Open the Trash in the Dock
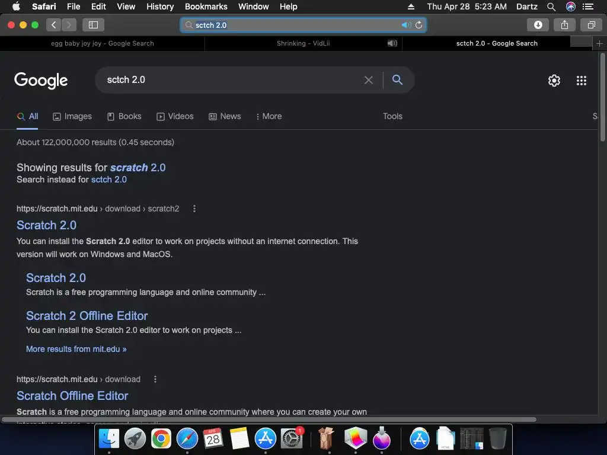607x455 pixels. [x=498, y=438]
